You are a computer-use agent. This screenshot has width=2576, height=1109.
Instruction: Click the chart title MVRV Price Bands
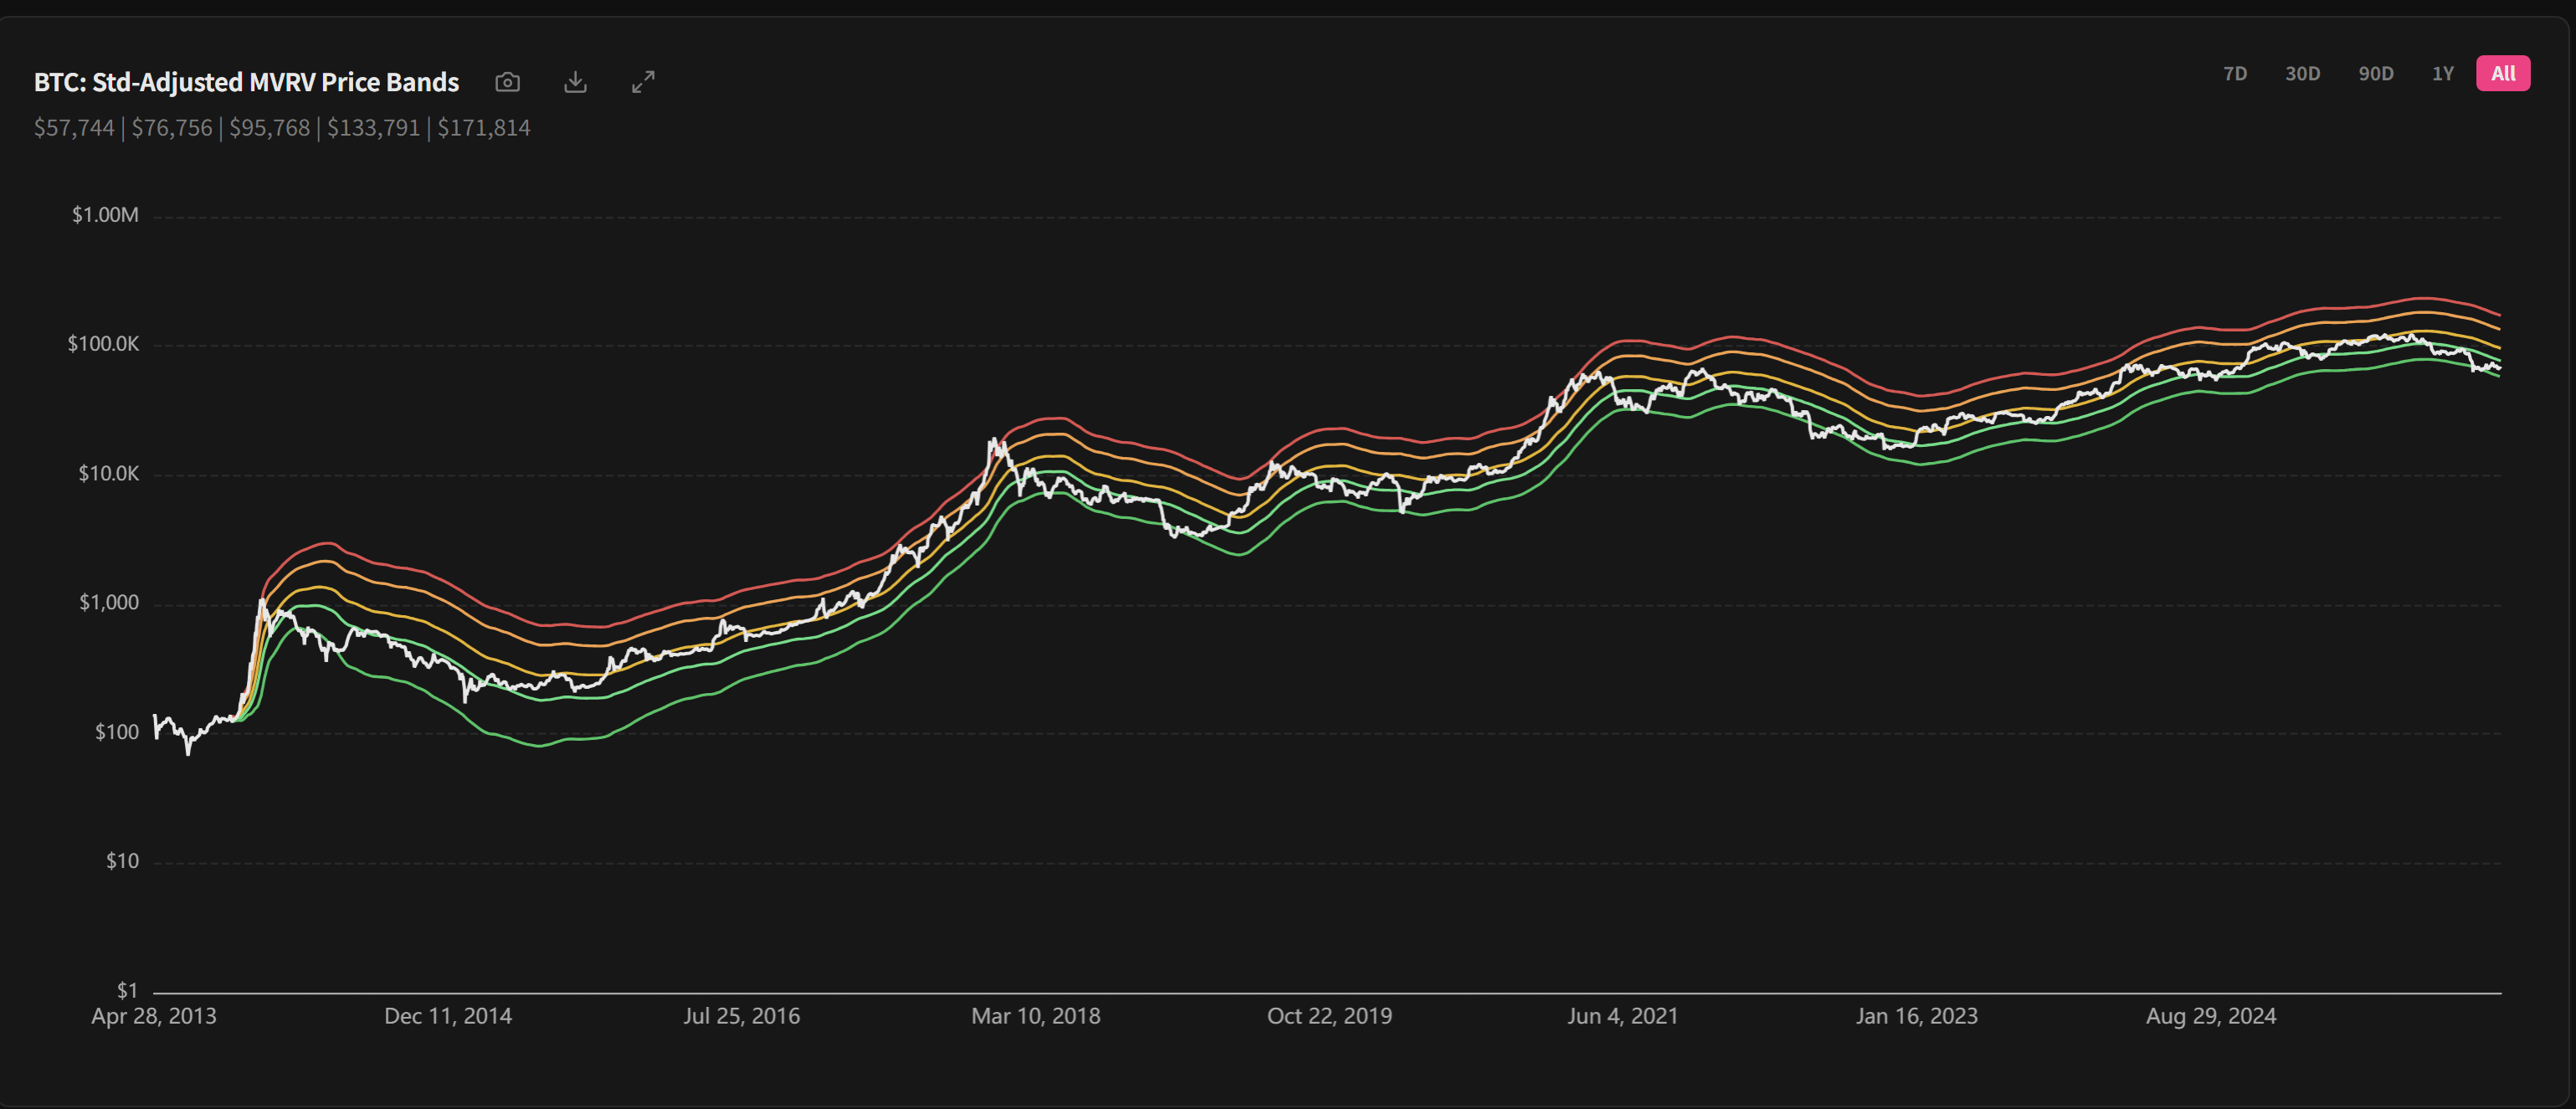(246, 82)
